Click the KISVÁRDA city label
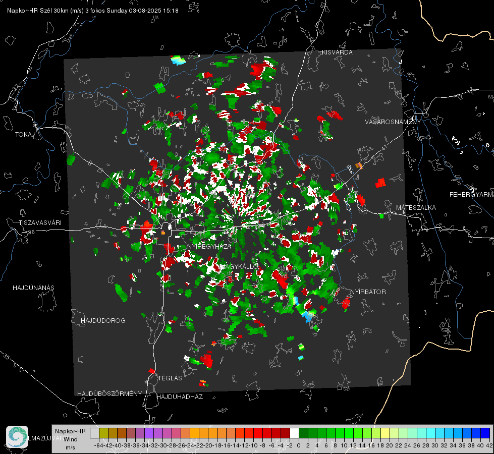This screenshot has height=454, width=494. click(x=337, y=52)
